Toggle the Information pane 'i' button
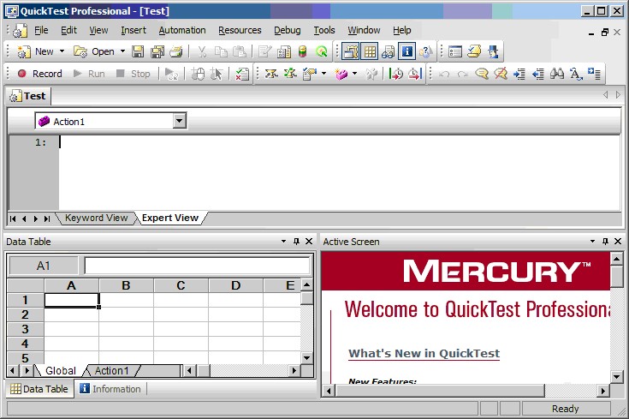Image resolution: width=629 pixels, height=419 pixels. 406,51
